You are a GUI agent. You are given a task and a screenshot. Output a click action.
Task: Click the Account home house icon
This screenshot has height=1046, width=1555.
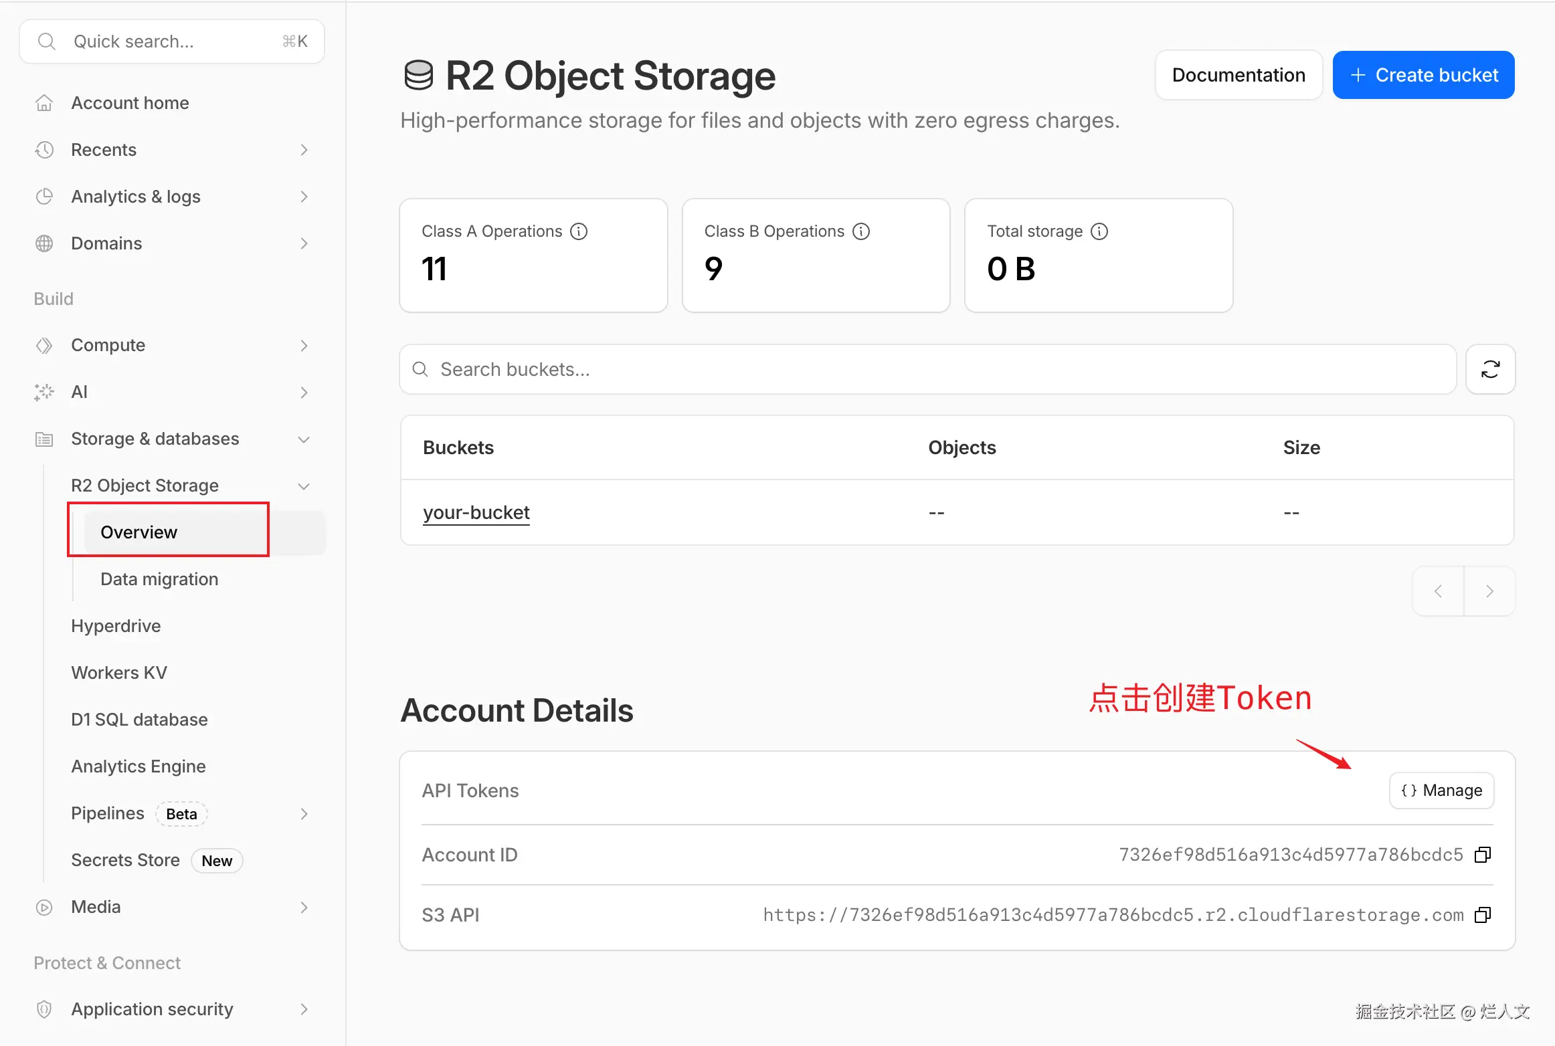coord(44,103)
